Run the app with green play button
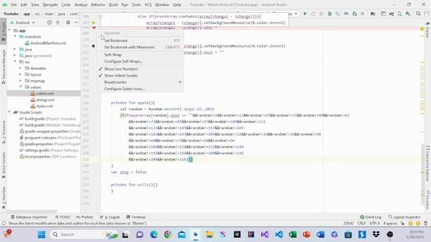Image resolution: width=431 pixels, height=242 pixels. click(x=305, y=13)
